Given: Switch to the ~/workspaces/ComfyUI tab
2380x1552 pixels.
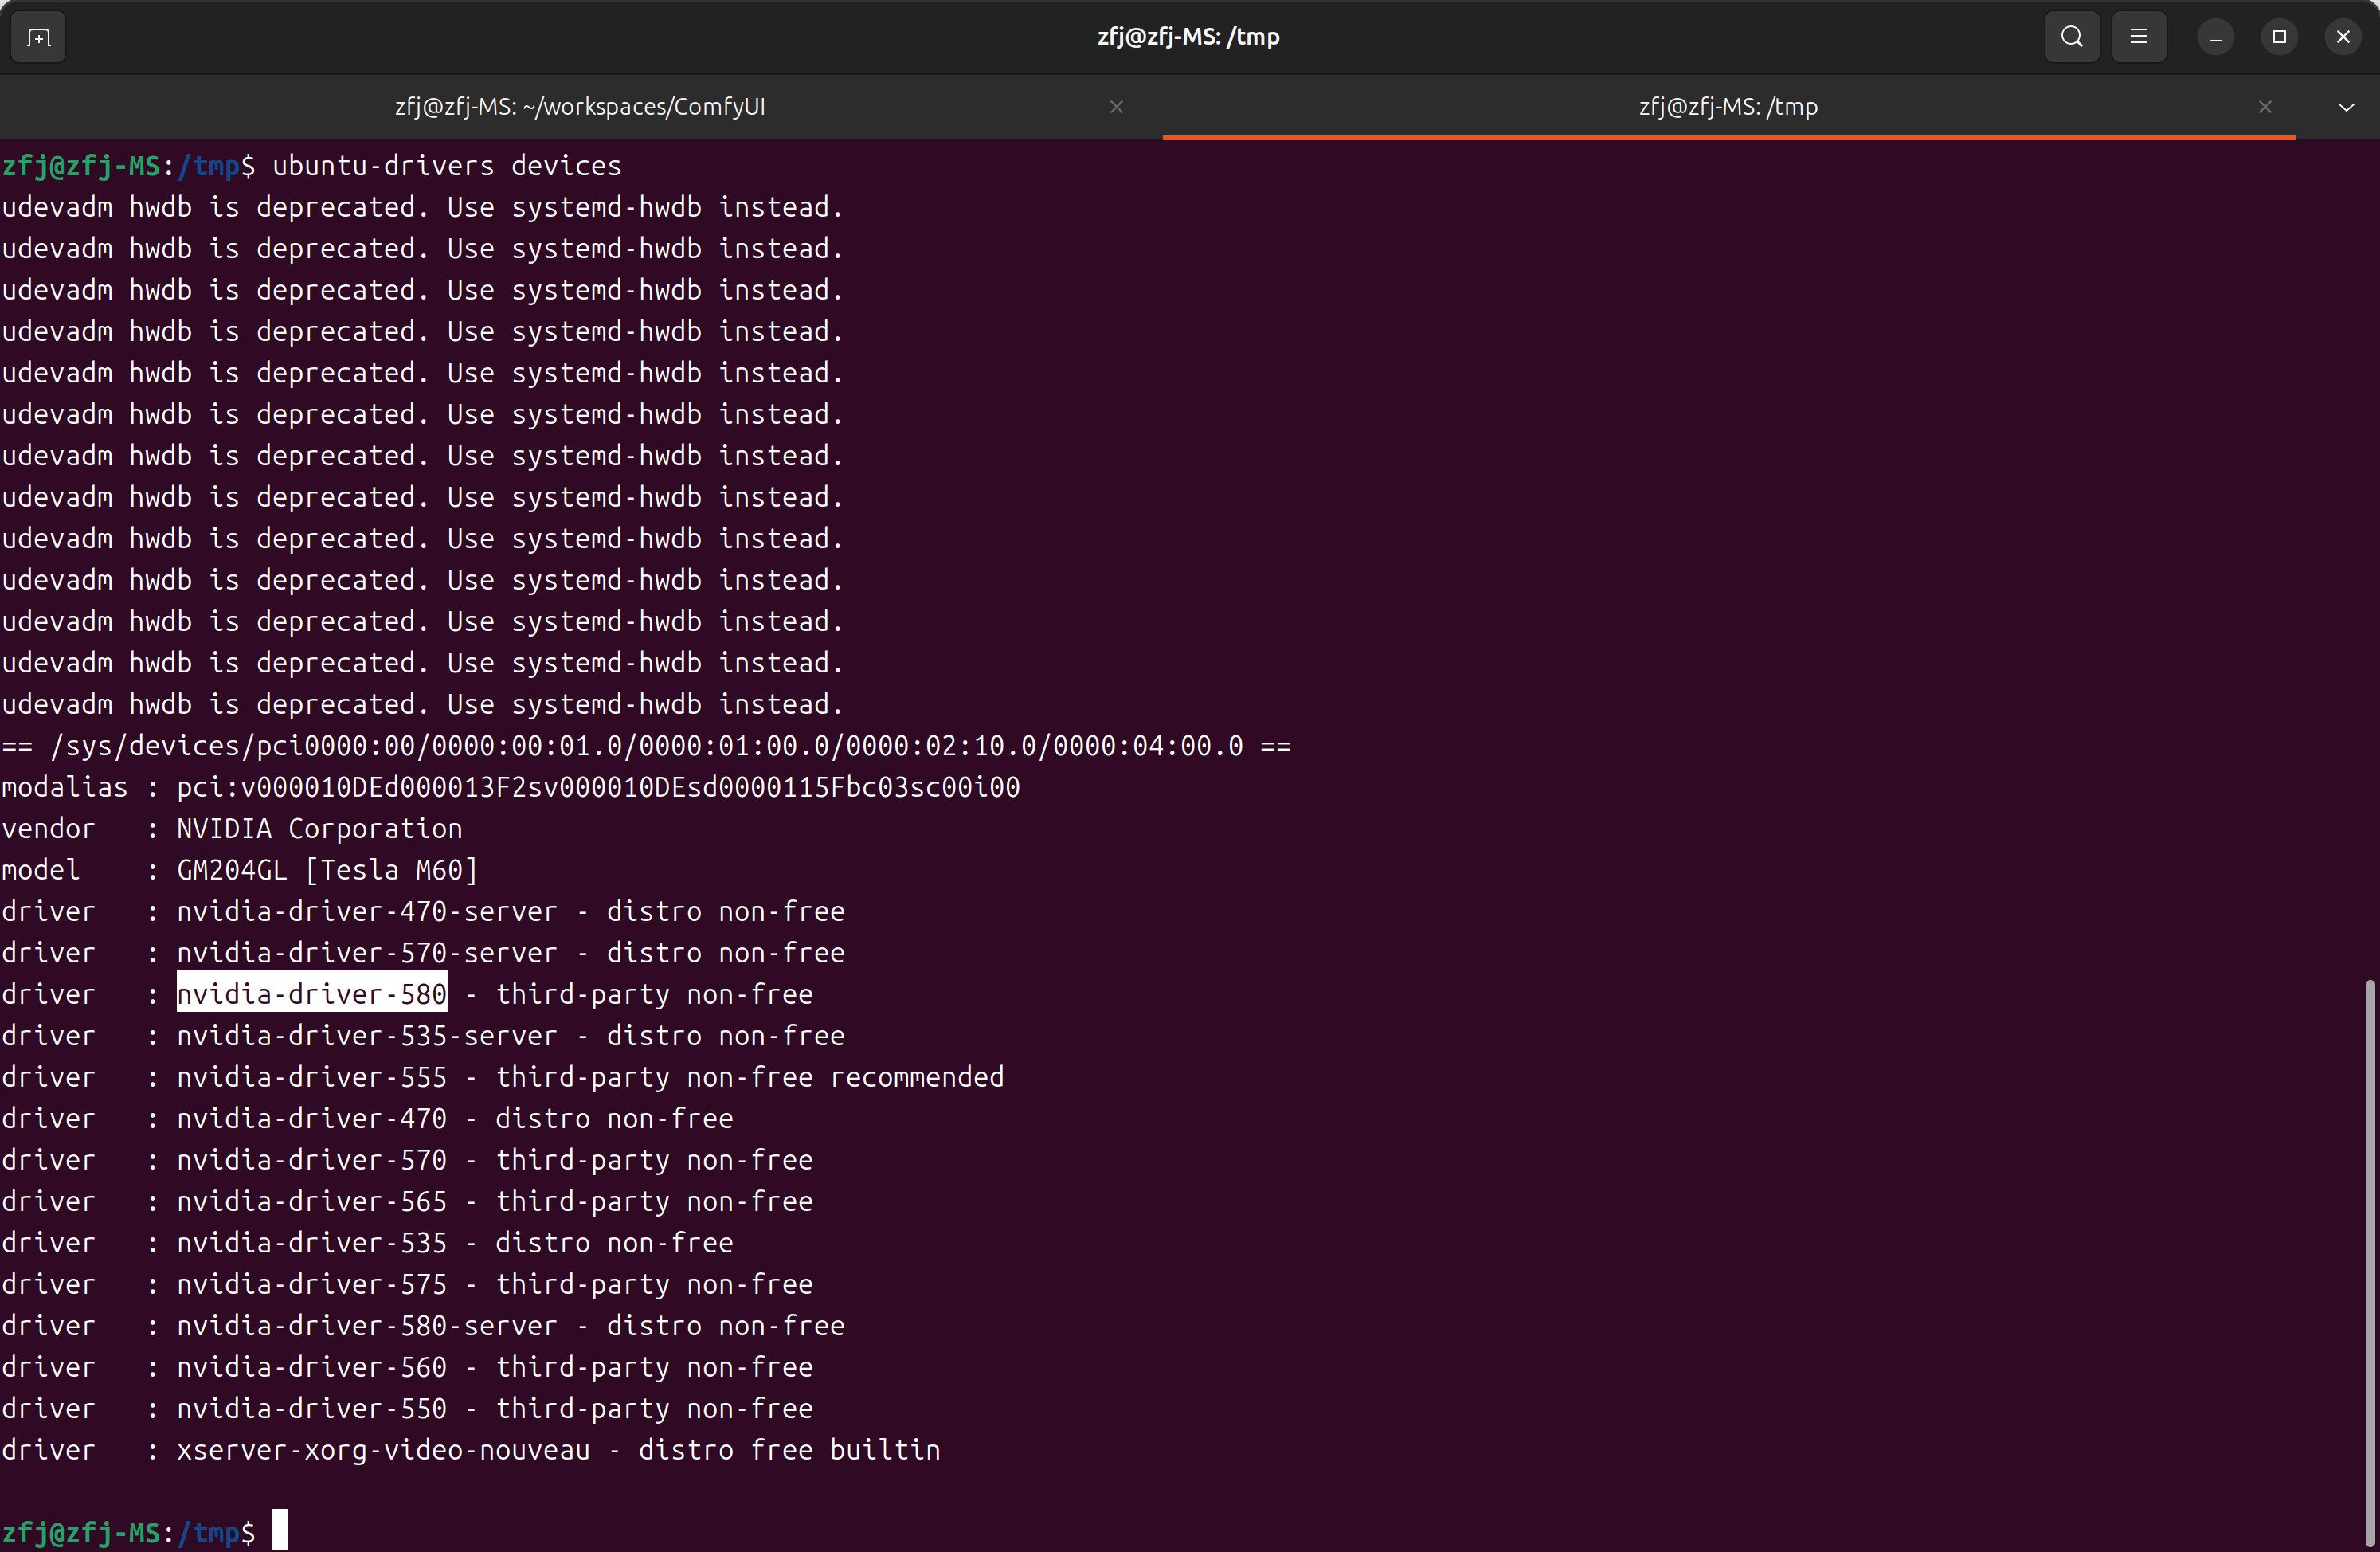Looking at the screenshot, I should tap(580, 107).
